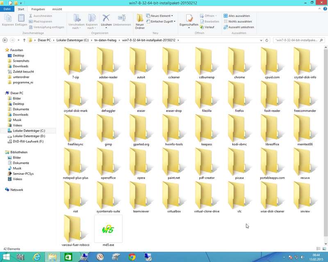Image resolution: width=328 pixels, height=262 pixels.
Task: Click Ausschneiden in the ribbon
Action: 41,16
